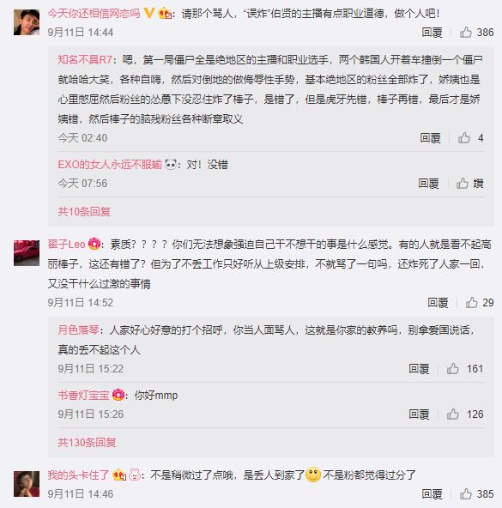This screenshot has width=502, height=508.
Task: Like 我的头卡住了's comment with 385 likes
Action: [x=466, y=494]
